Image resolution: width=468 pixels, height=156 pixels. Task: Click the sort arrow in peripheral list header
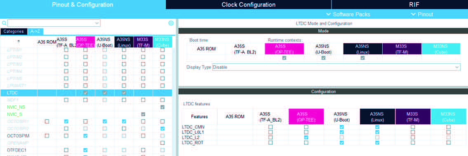pos(19,42)
